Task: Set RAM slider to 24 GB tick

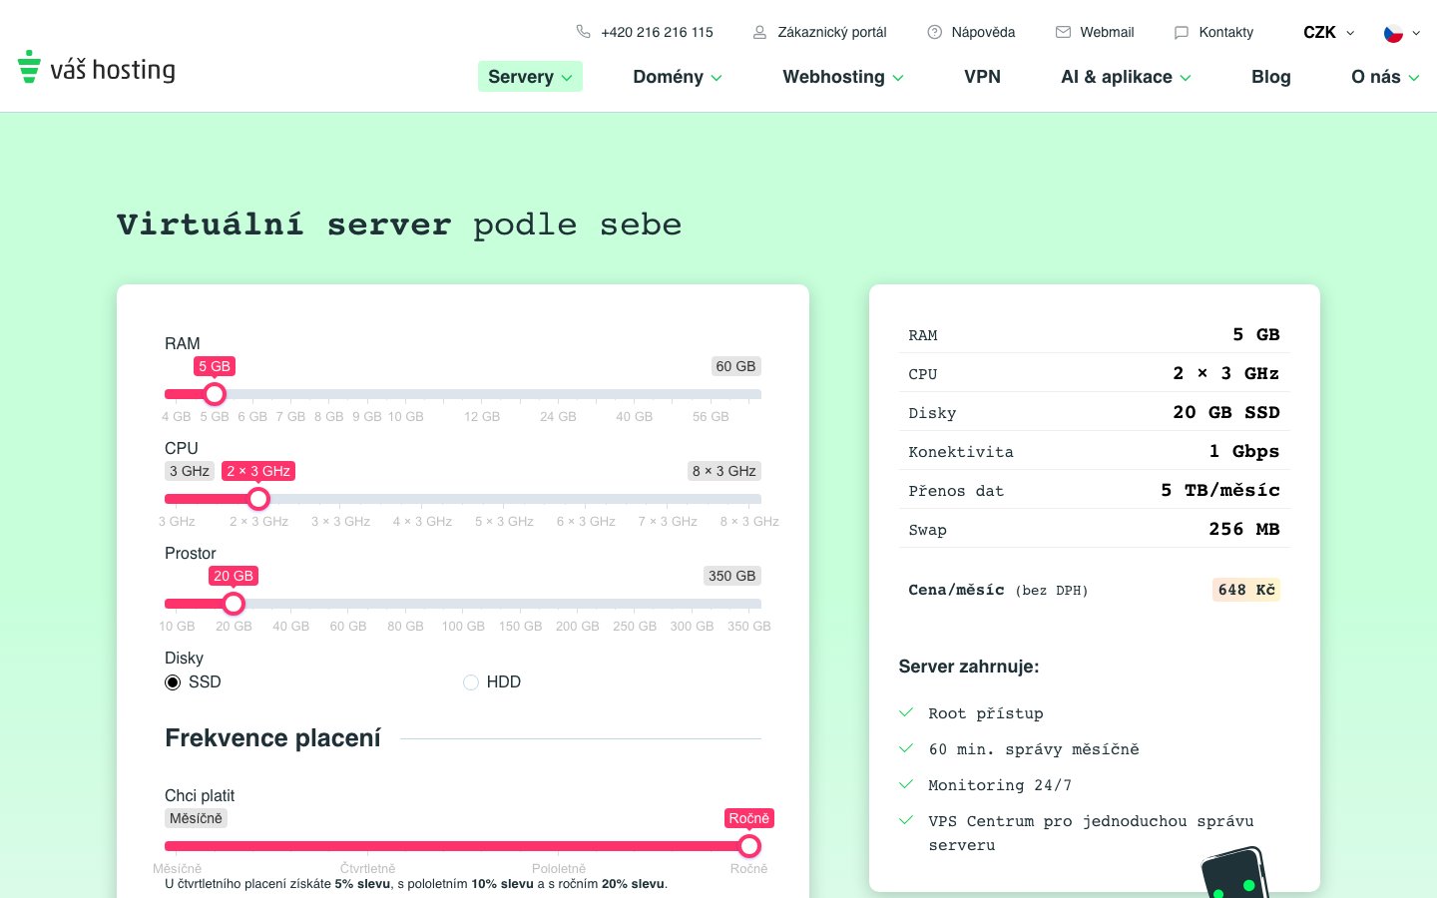Action: click(x=558, y=416)
